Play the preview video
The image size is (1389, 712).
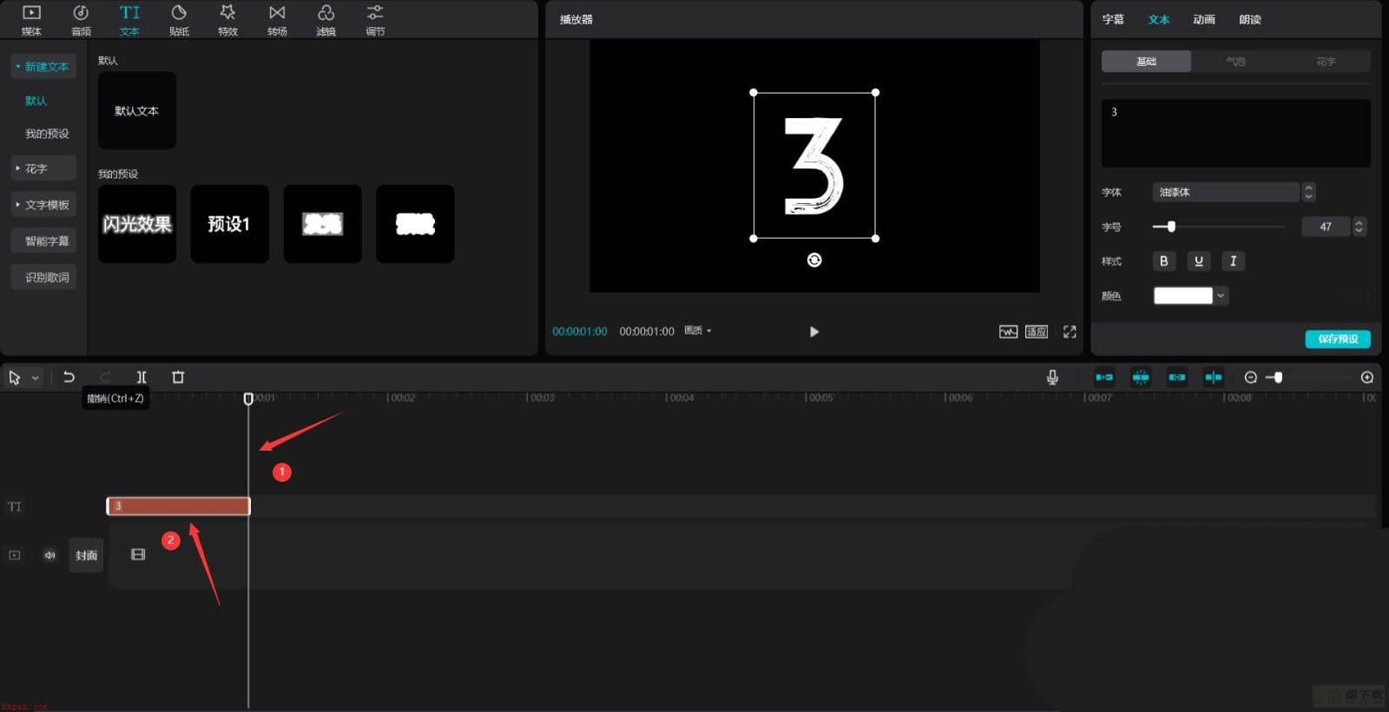pyautogui.click(x=813, y=332)
